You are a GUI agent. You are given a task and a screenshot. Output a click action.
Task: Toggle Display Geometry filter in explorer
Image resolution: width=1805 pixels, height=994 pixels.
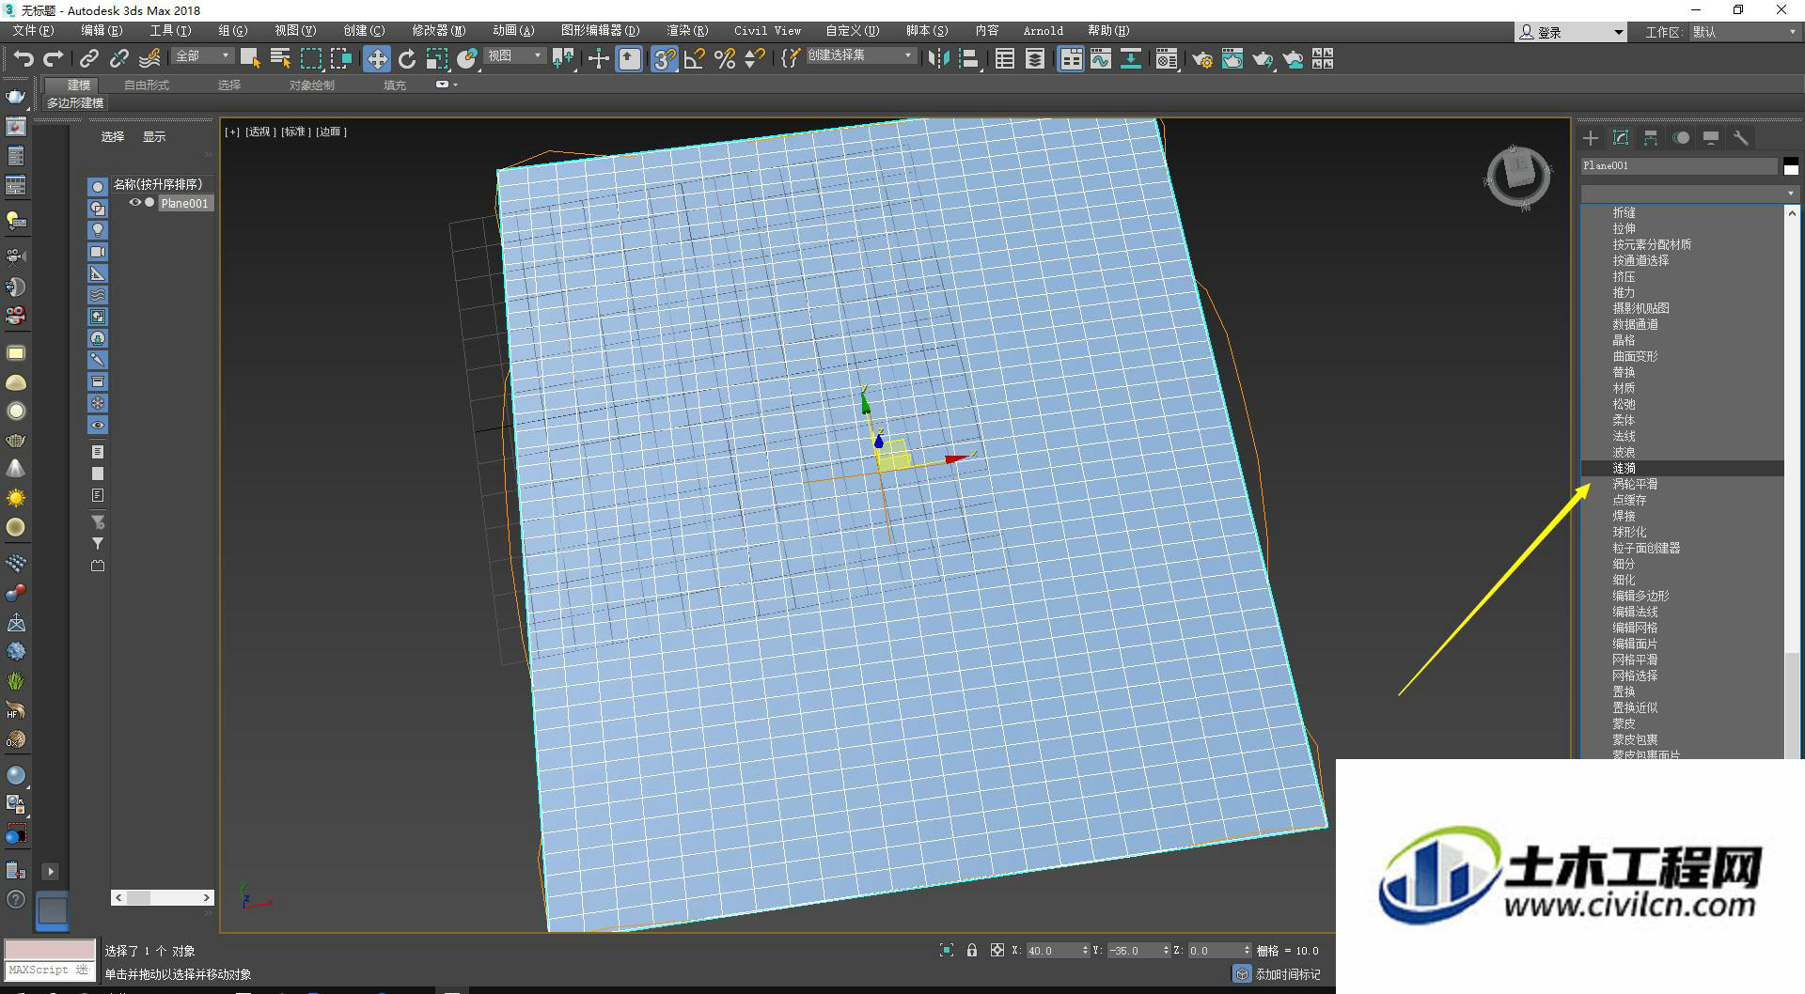tap(98, 187)
